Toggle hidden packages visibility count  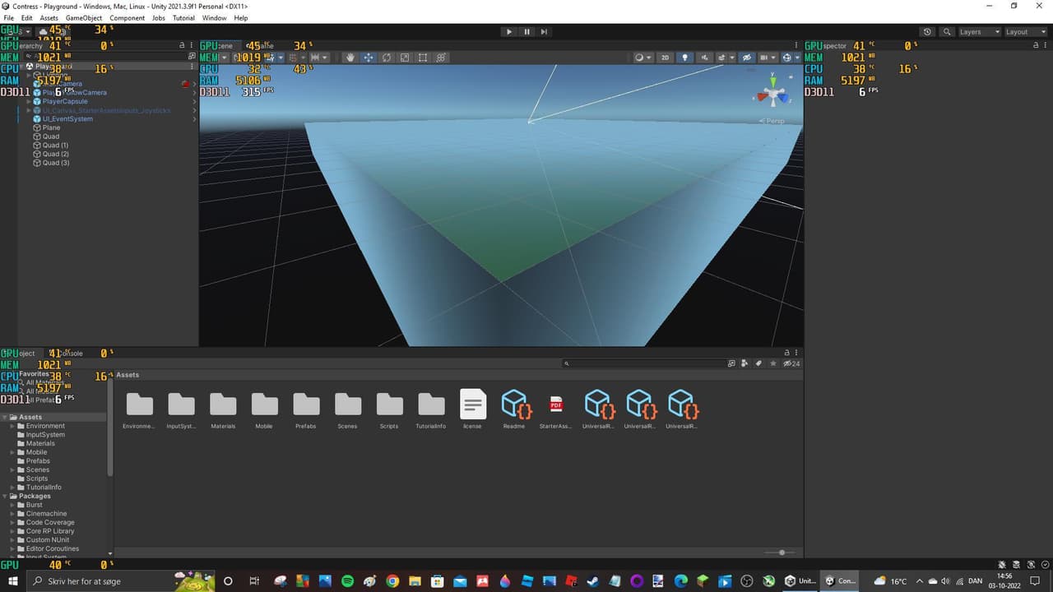(791, 363)
